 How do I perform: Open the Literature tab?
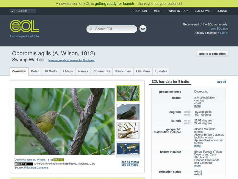143,71
